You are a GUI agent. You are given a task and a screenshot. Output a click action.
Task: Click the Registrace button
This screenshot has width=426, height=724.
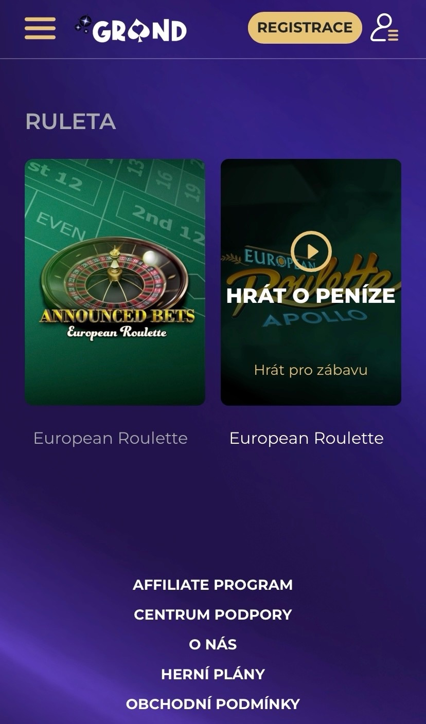(x=305, y=28)
